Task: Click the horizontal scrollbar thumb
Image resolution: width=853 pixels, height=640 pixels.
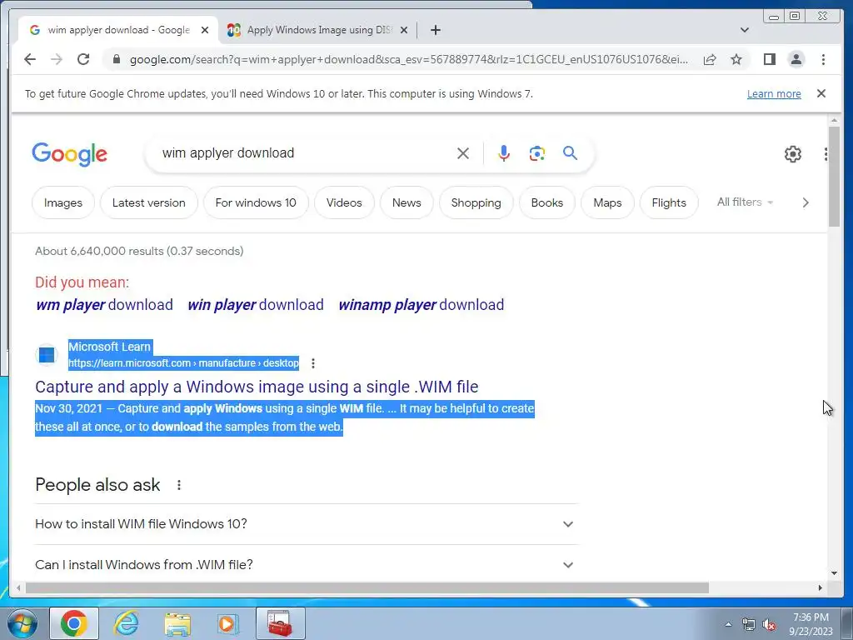Action: coord(367,587)
